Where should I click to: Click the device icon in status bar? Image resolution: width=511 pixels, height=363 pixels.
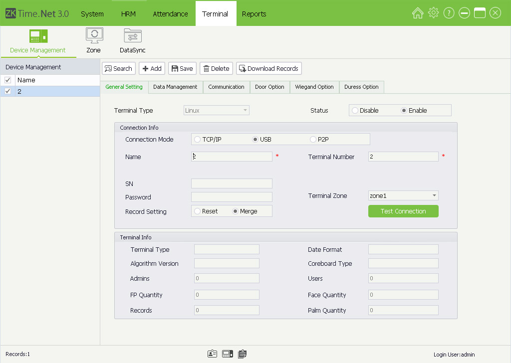point(228,354)
